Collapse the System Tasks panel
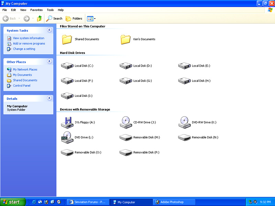 49,30
